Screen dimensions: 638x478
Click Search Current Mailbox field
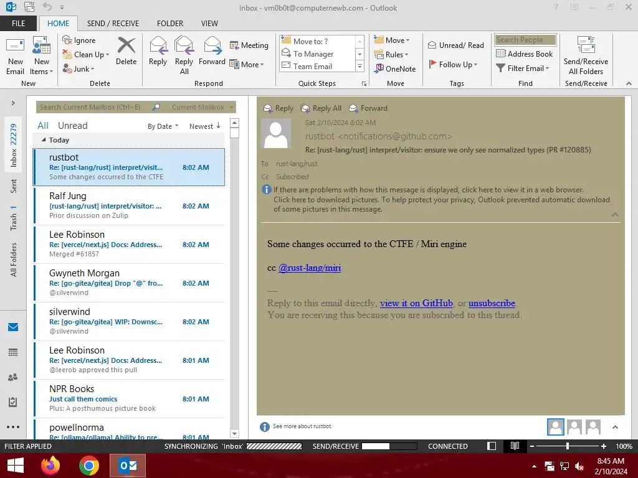click(95, 107)
